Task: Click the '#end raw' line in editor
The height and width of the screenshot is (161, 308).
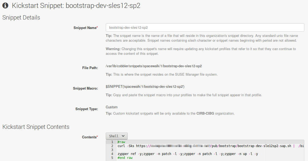Action: click(x=125, y=158)
